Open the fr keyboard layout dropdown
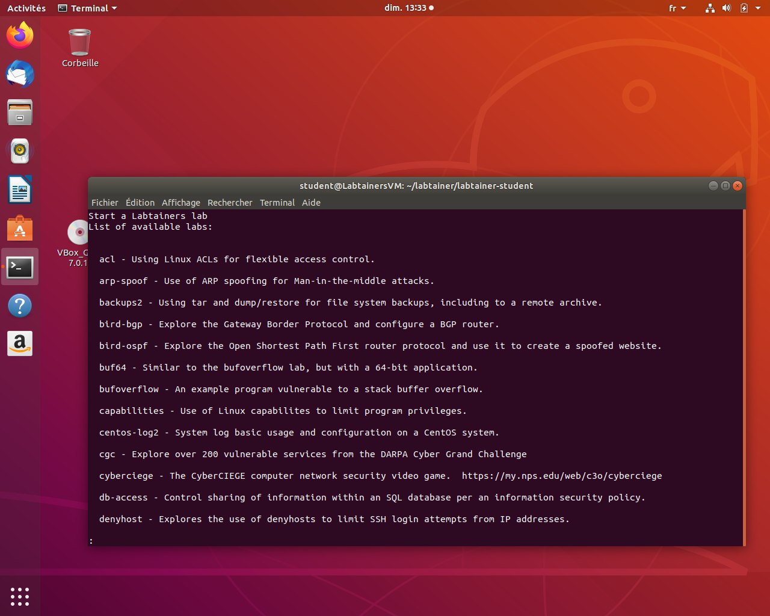The image size is (770, 616). (677, 8)
